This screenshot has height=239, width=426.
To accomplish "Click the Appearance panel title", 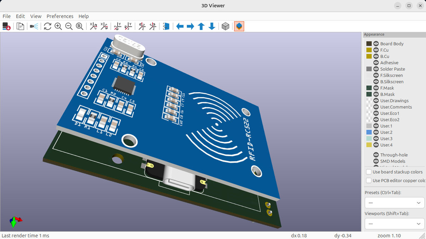I will [374, 34].
